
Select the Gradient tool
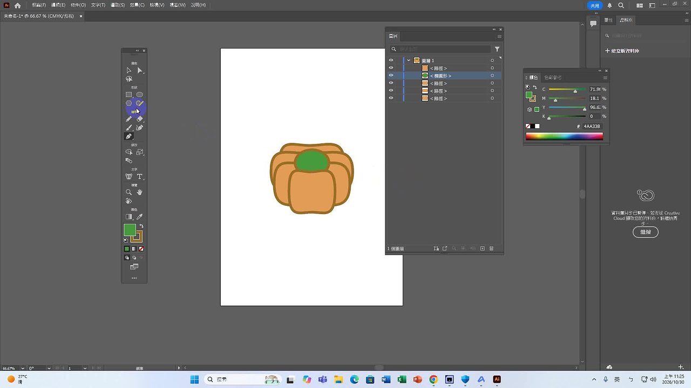(128, 217)
